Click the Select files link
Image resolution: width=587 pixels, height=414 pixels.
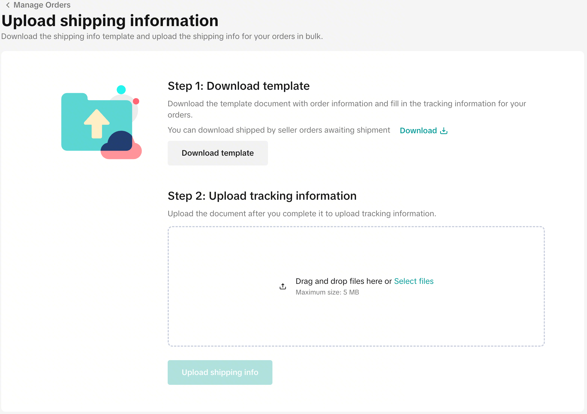point(413,281)
